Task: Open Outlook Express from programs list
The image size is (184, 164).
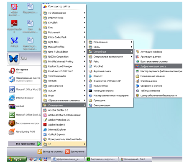Action: (x=64, y=134)
